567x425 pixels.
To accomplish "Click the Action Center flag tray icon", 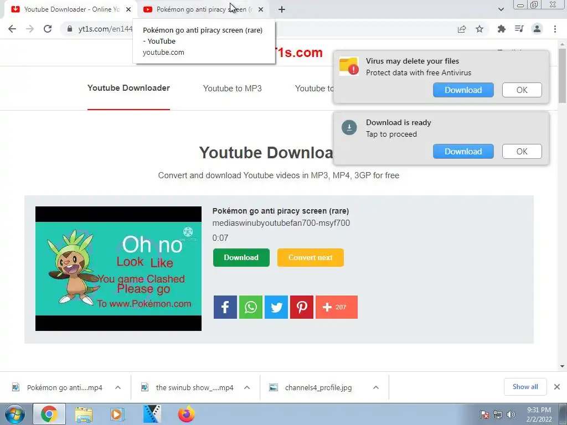I will [484, 414].
